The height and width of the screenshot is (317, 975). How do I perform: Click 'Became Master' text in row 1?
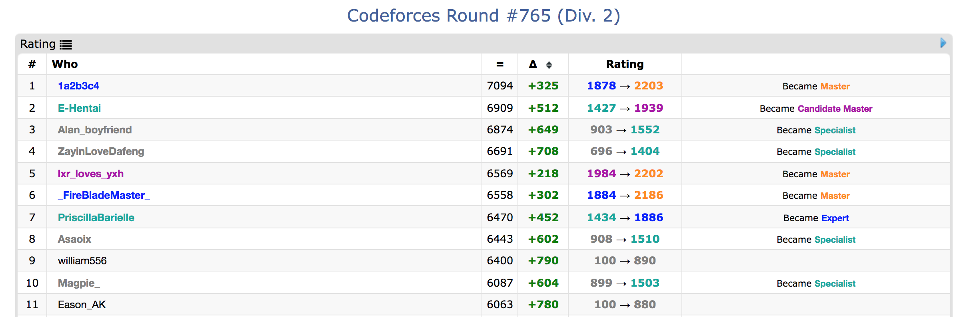pyautogui.click(x=816, y=86)
